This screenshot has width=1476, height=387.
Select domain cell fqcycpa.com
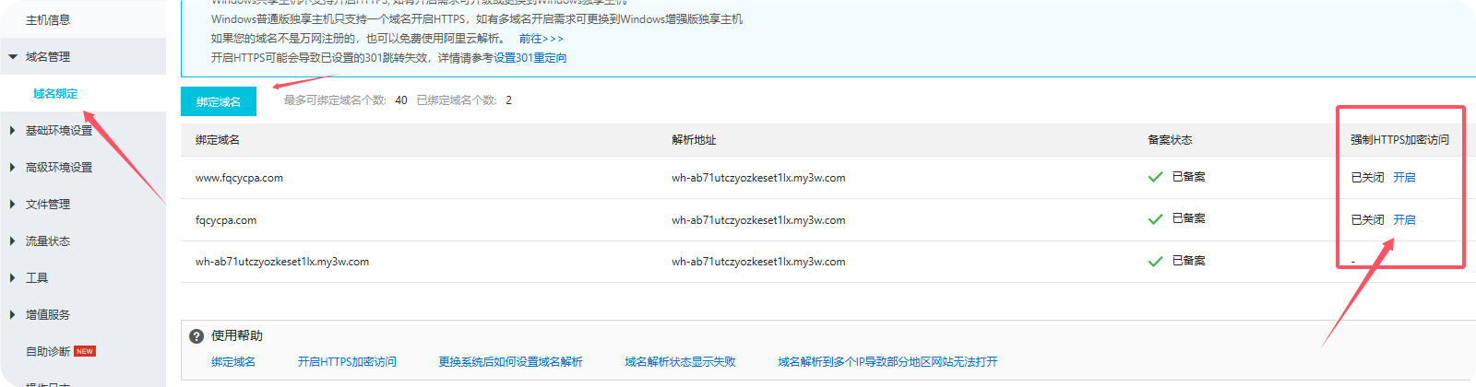(x=226, y=220)
